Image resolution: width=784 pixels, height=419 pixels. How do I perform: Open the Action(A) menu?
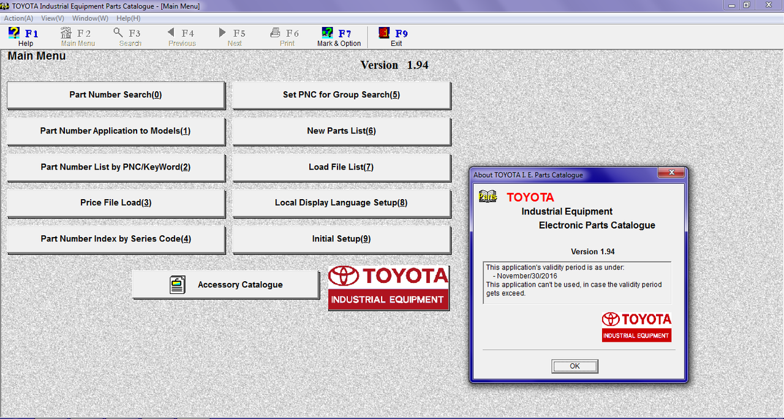[x=18, y=18]
